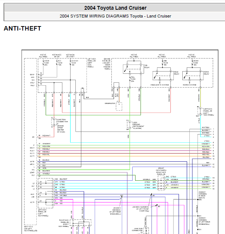Viewport: 225px width, 234px height.
Task: Click the DOOR FUSE 25A label
Action: 46,63
